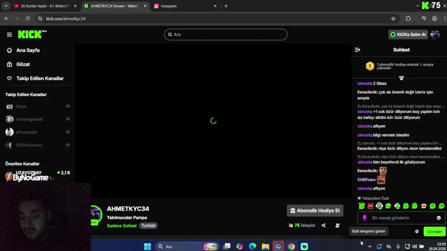Screen dimensions: 447x251
Task: Click the kick.com/ahmetkyc34 address bar
Action: pos(217,18)
